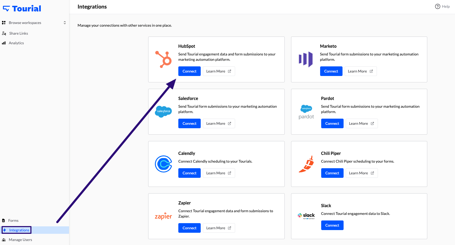Open Share Links in sidebar
This screenshot has height=245, width=455.
pyautogui.click(x=18, y=33)
